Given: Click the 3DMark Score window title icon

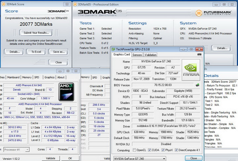Looking at the screenshot, I should [x=3, y=4].
